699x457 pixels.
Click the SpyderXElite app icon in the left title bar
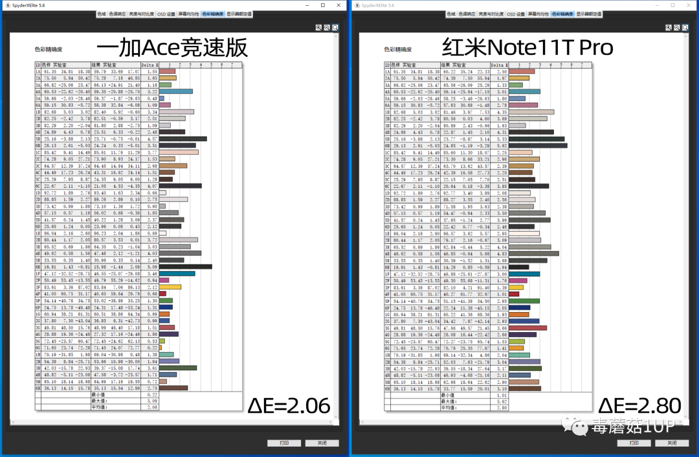tap(8, 5)
